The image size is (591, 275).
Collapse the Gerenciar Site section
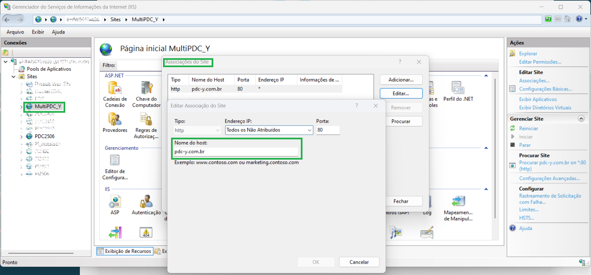[x=581, y=119]
